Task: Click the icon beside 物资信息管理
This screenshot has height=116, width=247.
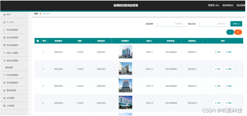Action: coord(4,45)
